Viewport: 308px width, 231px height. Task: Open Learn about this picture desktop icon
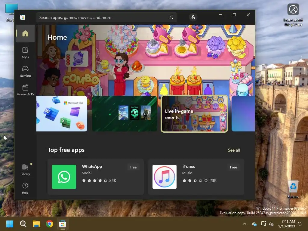293,15
